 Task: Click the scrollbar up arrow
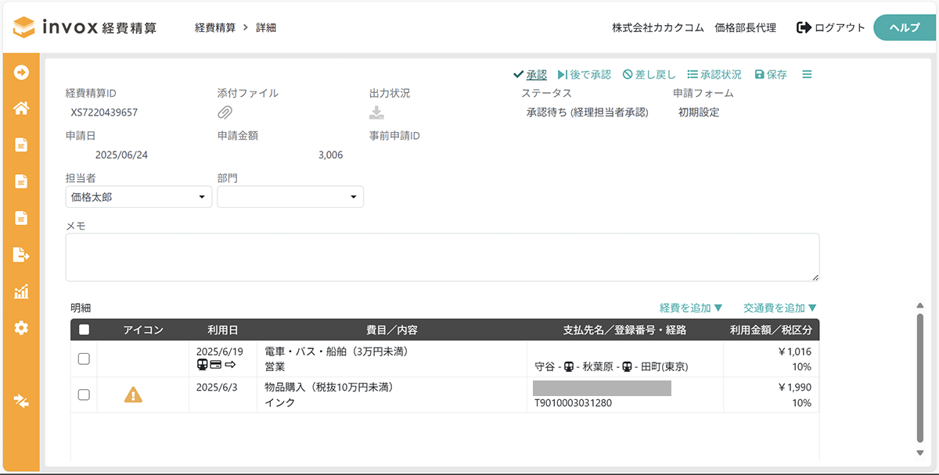tap(919, 305)
